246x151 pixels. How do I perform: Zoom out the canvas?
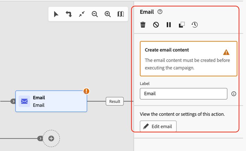point(95,14)
